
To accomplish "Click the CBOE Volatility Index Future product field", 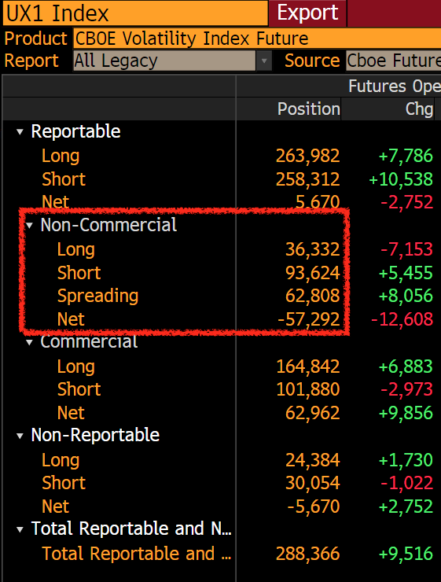I will [257, 39].
